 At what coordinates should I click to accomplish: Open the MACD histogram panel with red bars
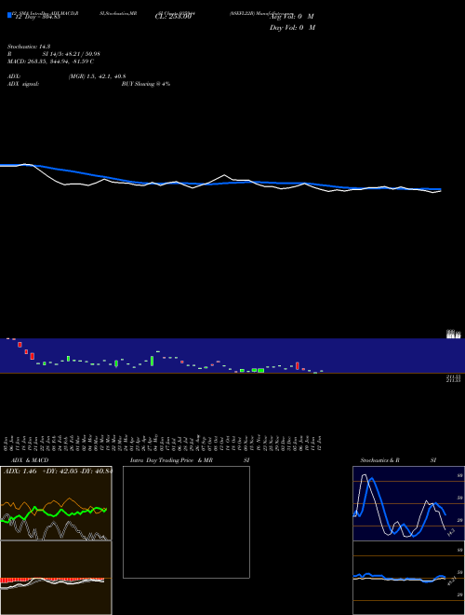[56, 578]
